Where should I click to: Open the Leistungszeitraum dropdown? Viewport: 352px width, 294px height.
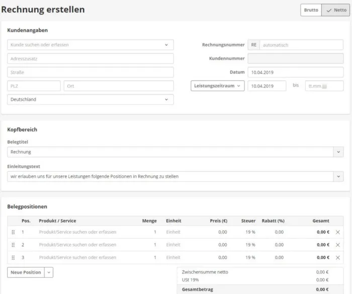tap(218, 86)
